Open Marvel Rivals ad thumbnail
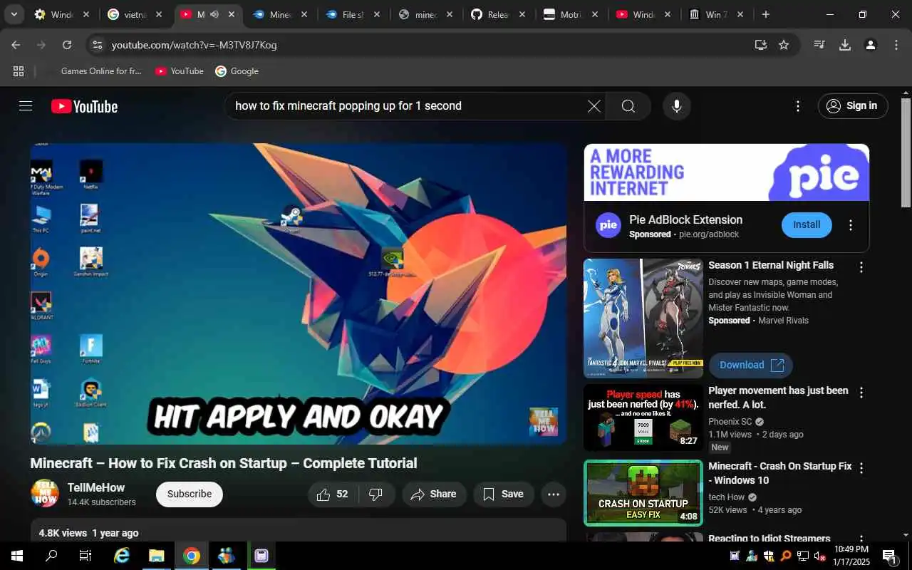This screenshot has height=570, width=912. (x=643, y=318)
